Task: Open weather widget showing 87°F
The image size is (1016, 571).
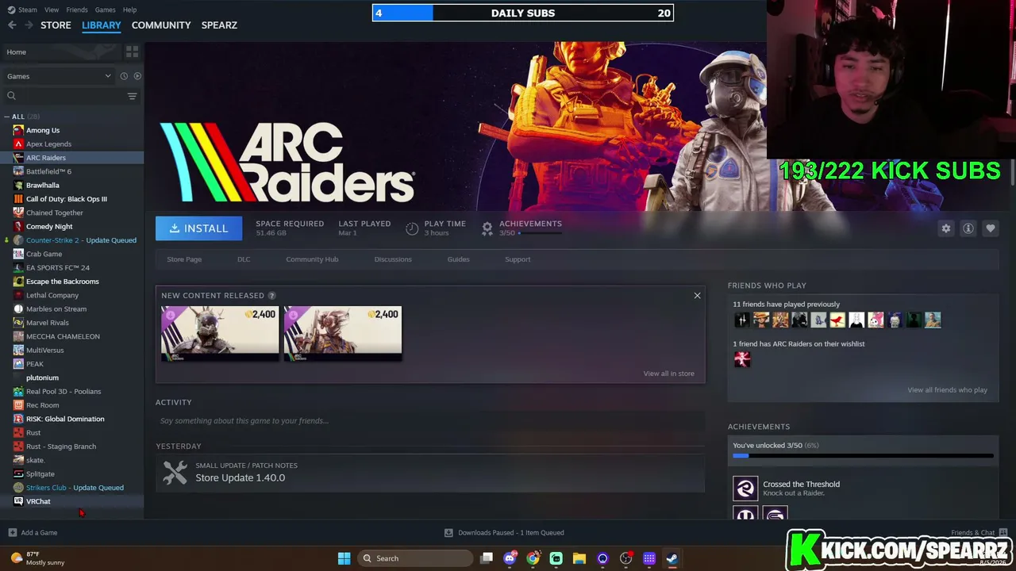Action: coord(37,558)
